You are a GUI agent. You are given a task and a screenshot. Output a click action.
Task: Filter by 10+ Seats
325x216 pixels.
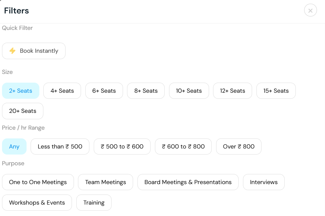point(189,91)
